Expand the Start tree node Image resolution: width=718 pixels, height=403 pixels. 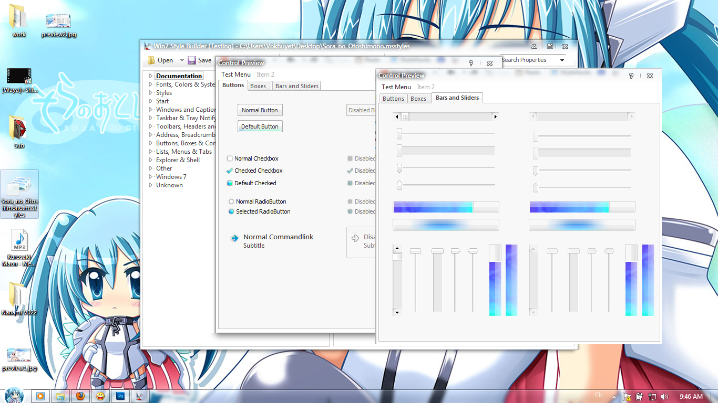click(151, 101)
